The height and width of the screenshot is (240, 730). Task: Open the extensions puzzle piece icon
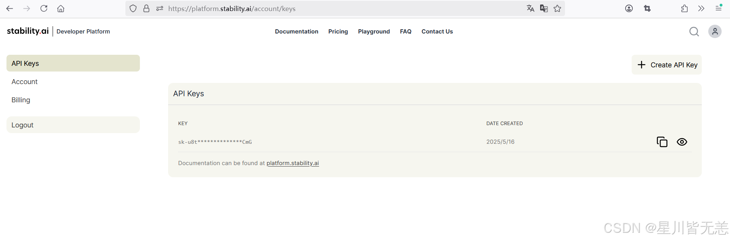(x=685, y=8)
